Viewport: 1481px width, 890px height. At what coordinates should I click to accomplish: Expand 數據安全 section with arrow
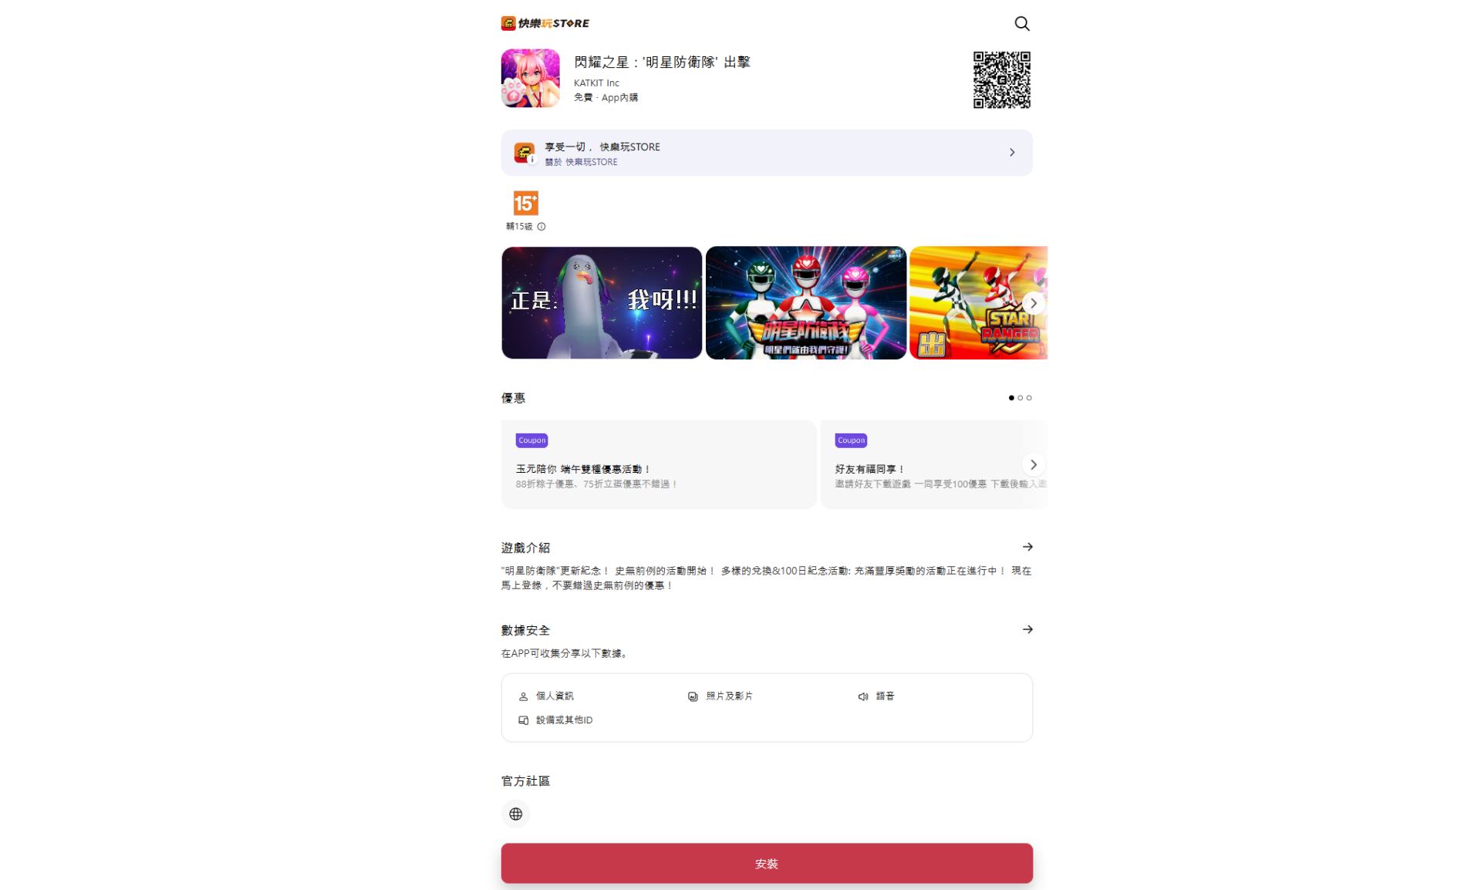click(1027, 629)
